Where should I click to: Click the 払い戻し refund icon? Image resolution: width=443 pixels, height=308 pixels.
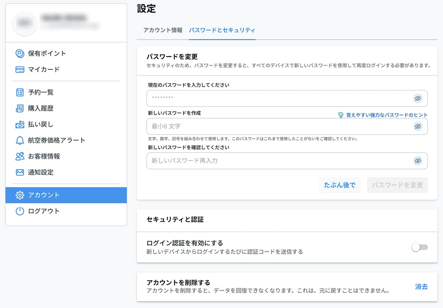(x=20, y=124)
